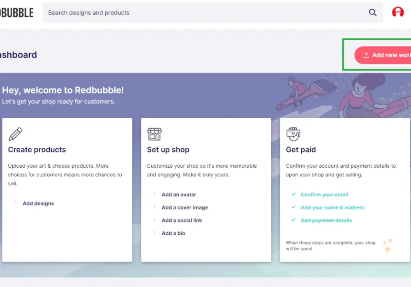Open the Add an avatar link

(x=179, y=194)
